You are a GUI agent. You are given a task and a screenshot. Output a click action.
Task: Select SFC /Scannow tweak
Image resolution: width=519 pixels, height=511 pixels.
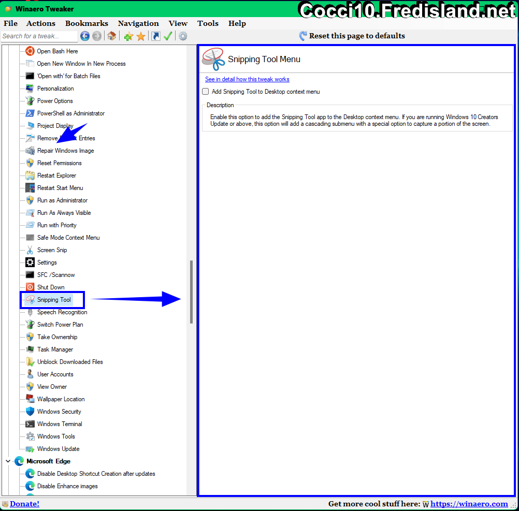point(56,275)
